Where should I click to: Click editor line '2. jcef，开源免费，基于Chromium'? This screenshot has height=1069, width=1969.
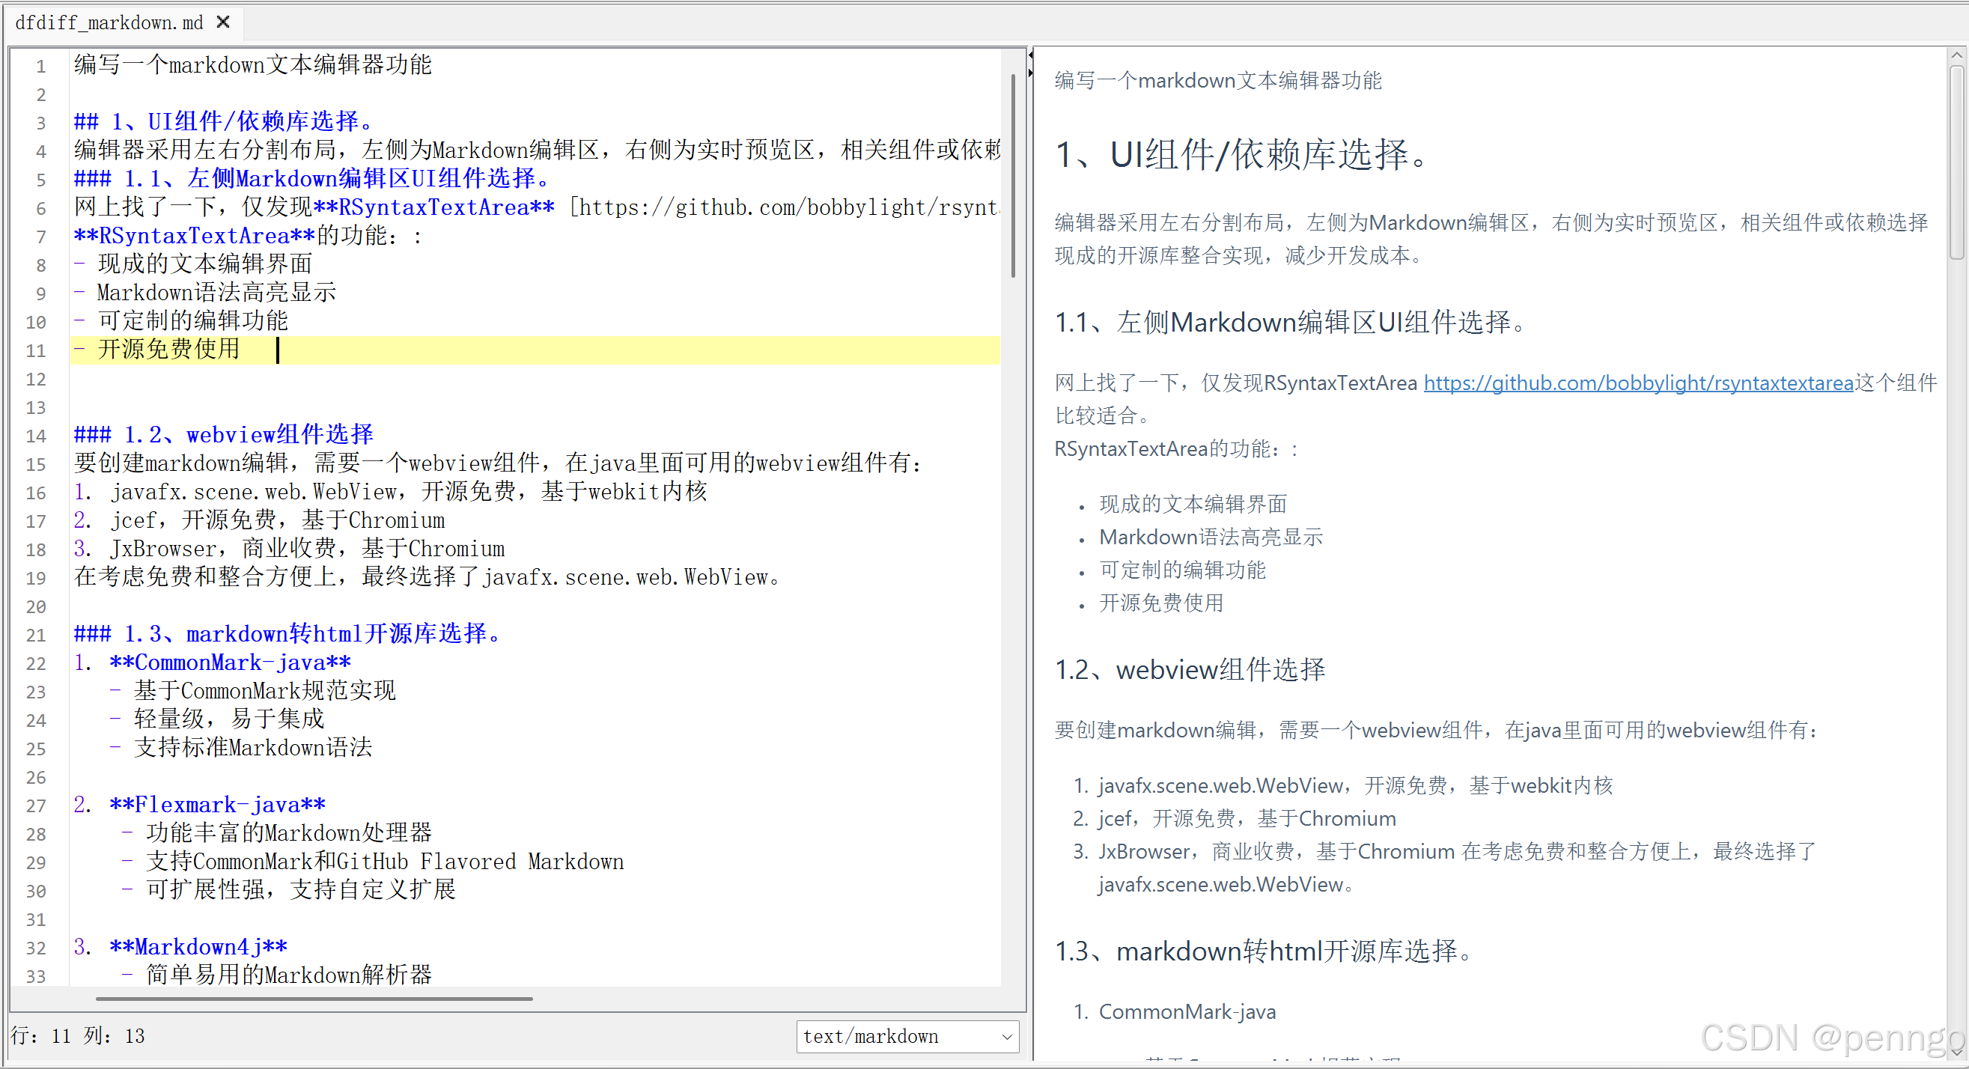tap(259, 520)
